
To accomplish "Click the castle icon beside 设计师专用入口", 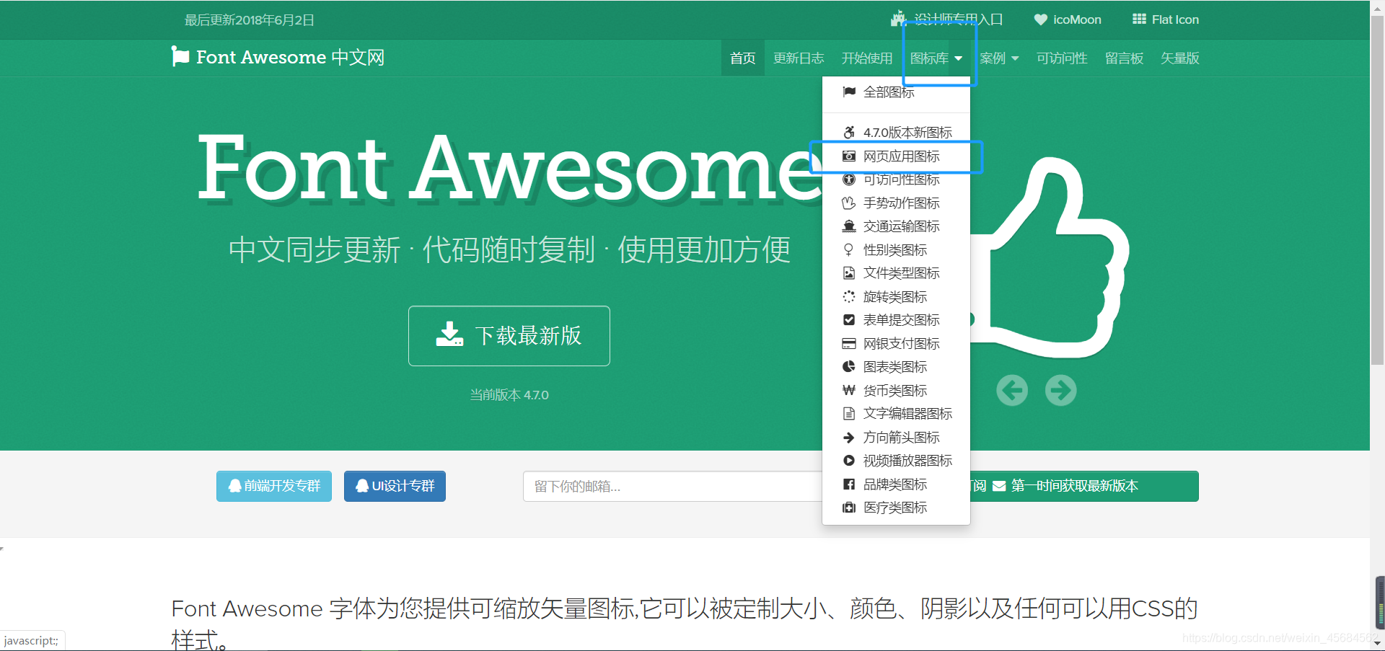I will pyautogui.click(x=898, y=19).
